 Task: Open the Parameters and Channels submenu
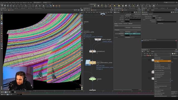[x=162, y=73]
